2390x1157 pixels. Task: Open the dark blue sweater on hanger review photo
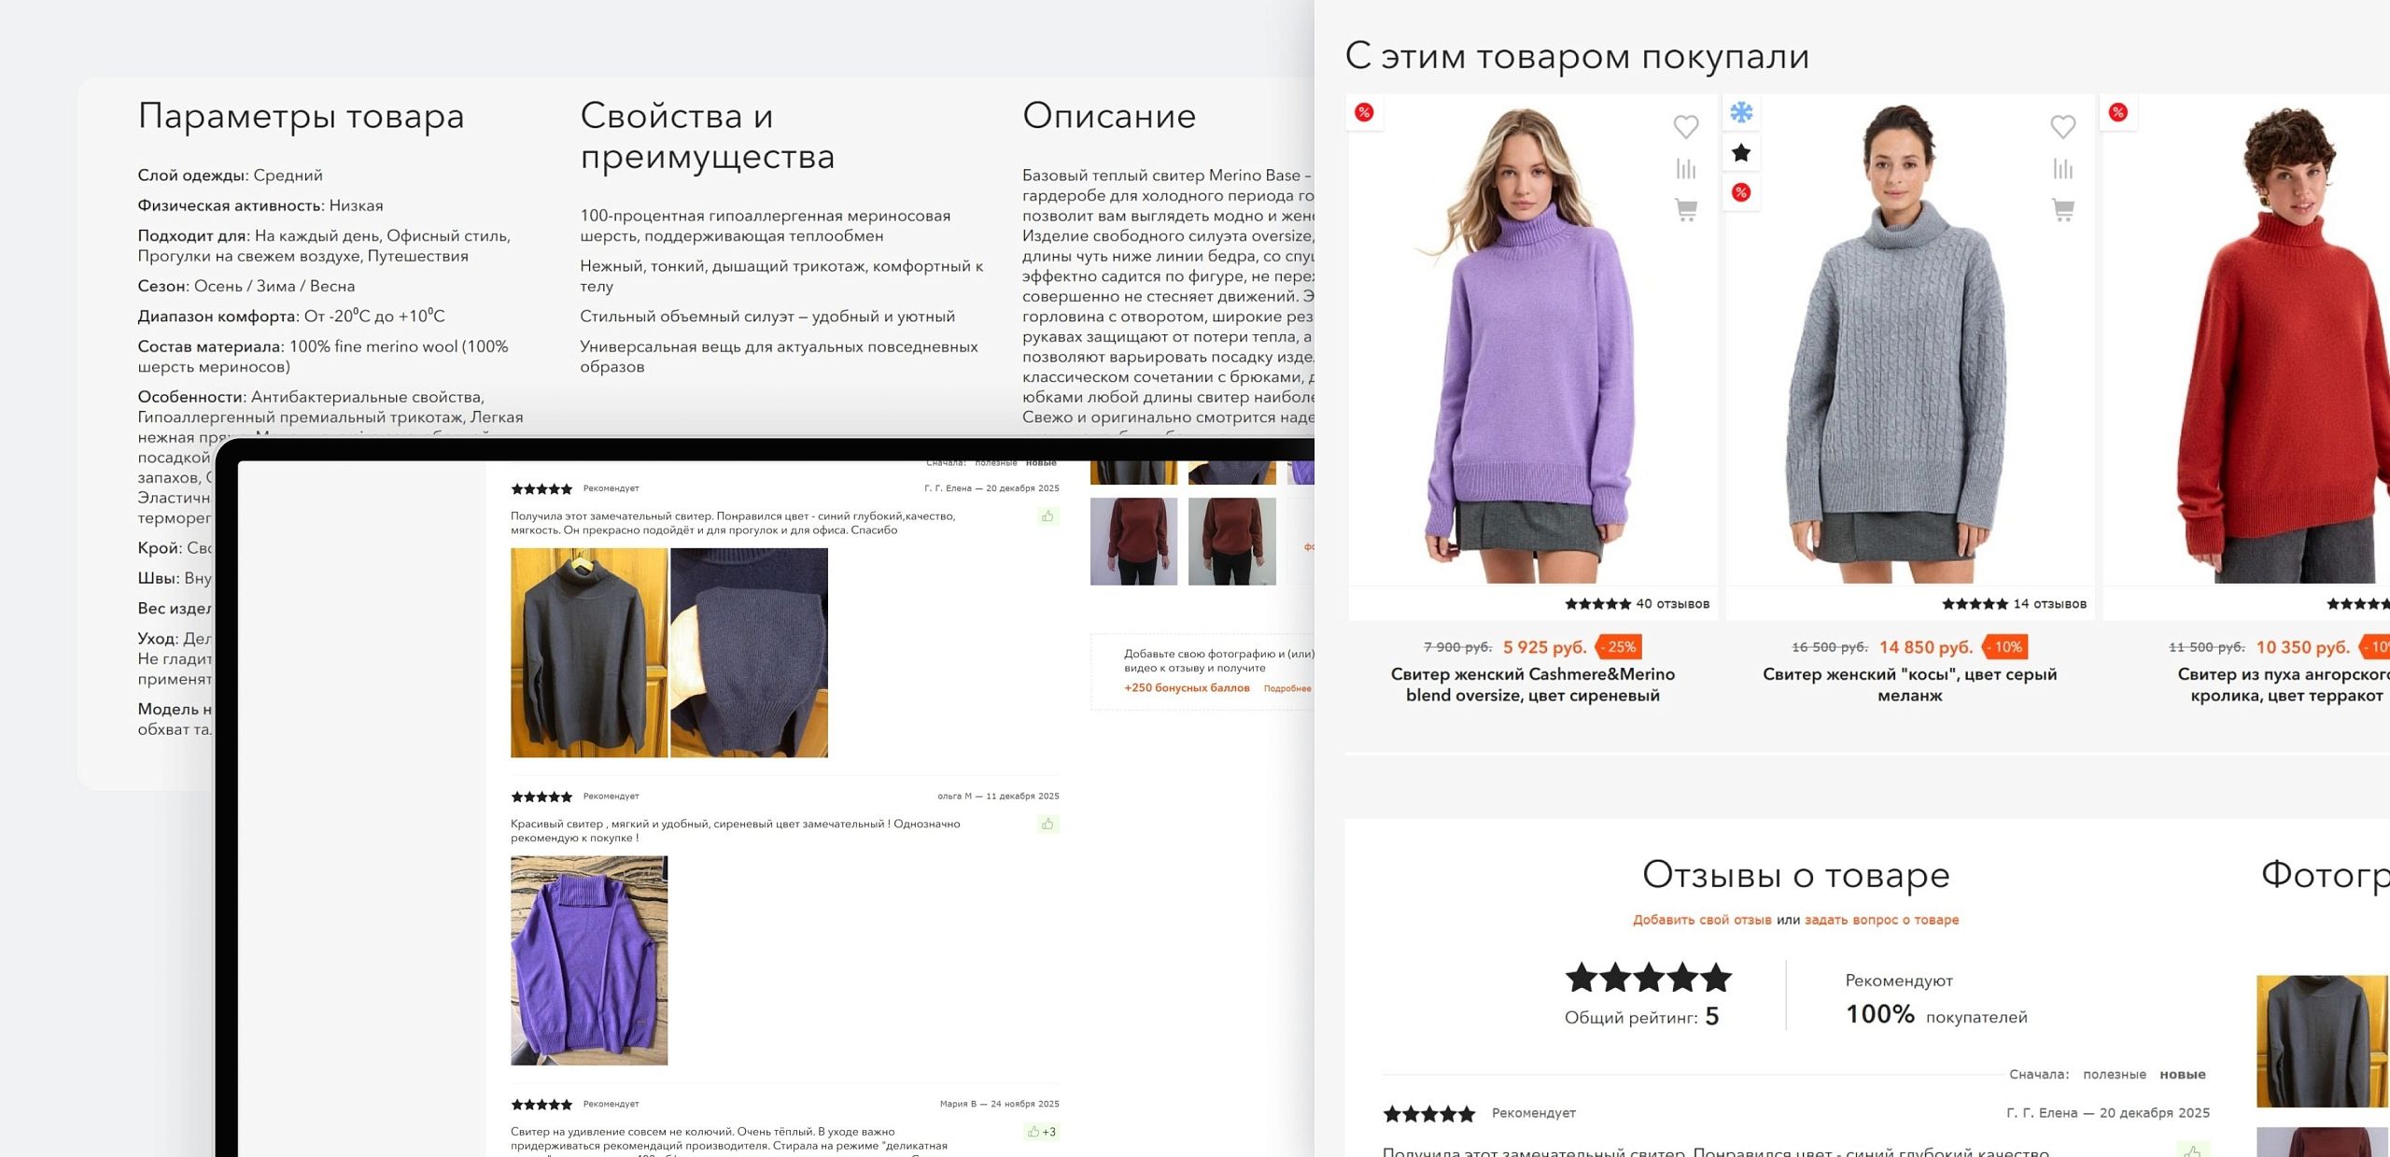[x=589, y=652]
